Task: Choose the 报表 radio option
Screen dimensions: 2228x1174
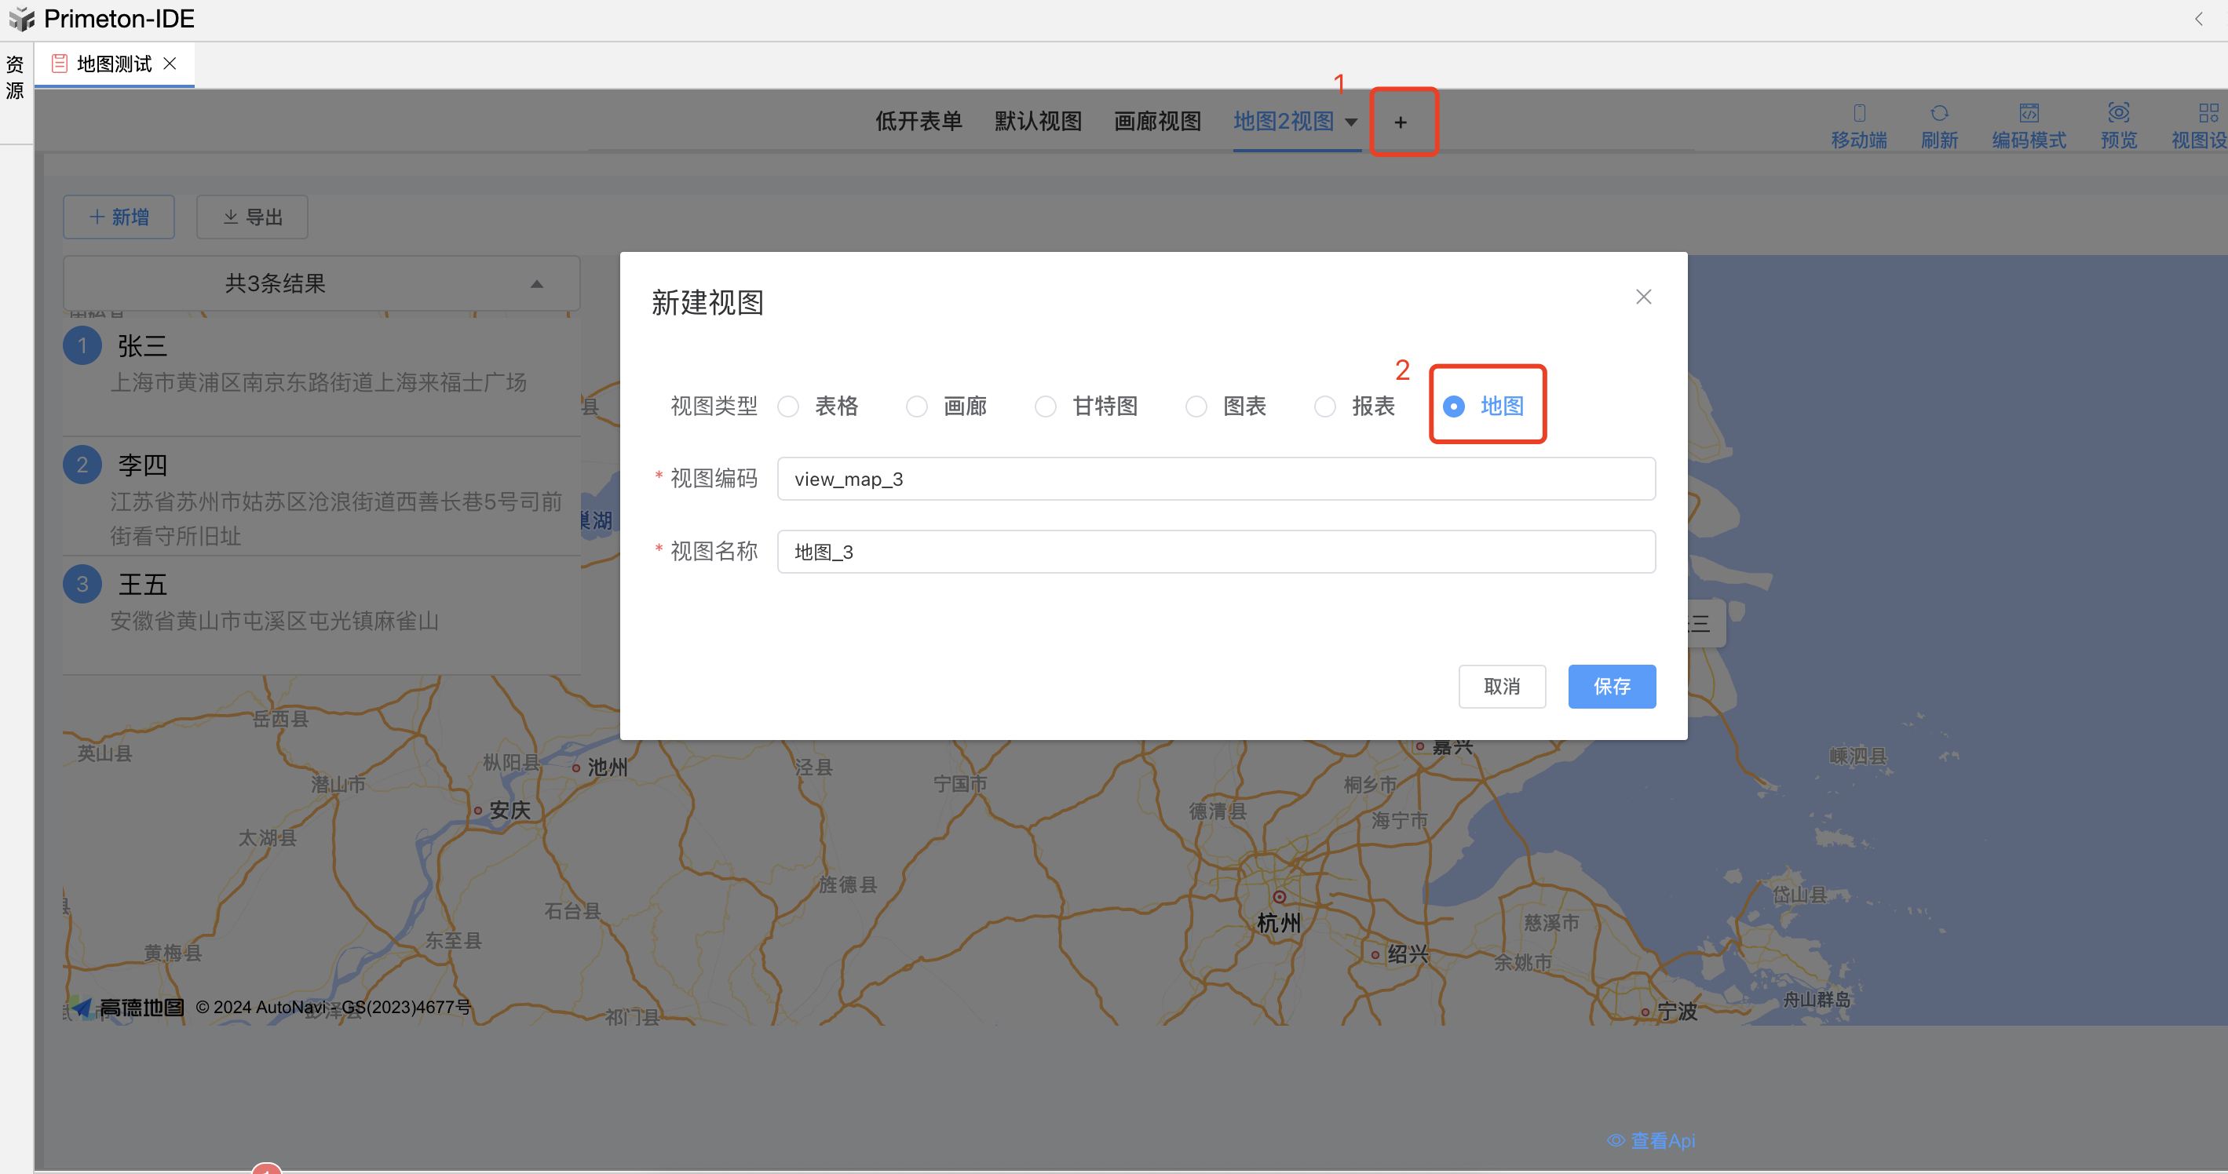Action: pos(1324,407)
